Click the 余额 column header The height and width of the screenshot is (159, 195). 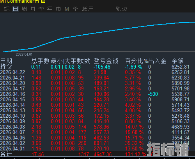tap(178, 61)
